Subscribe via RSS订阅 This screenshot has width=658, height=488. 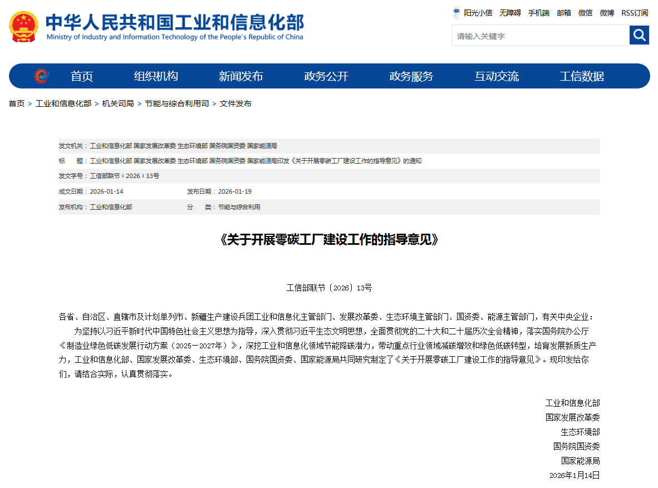(x=634, y=13)
